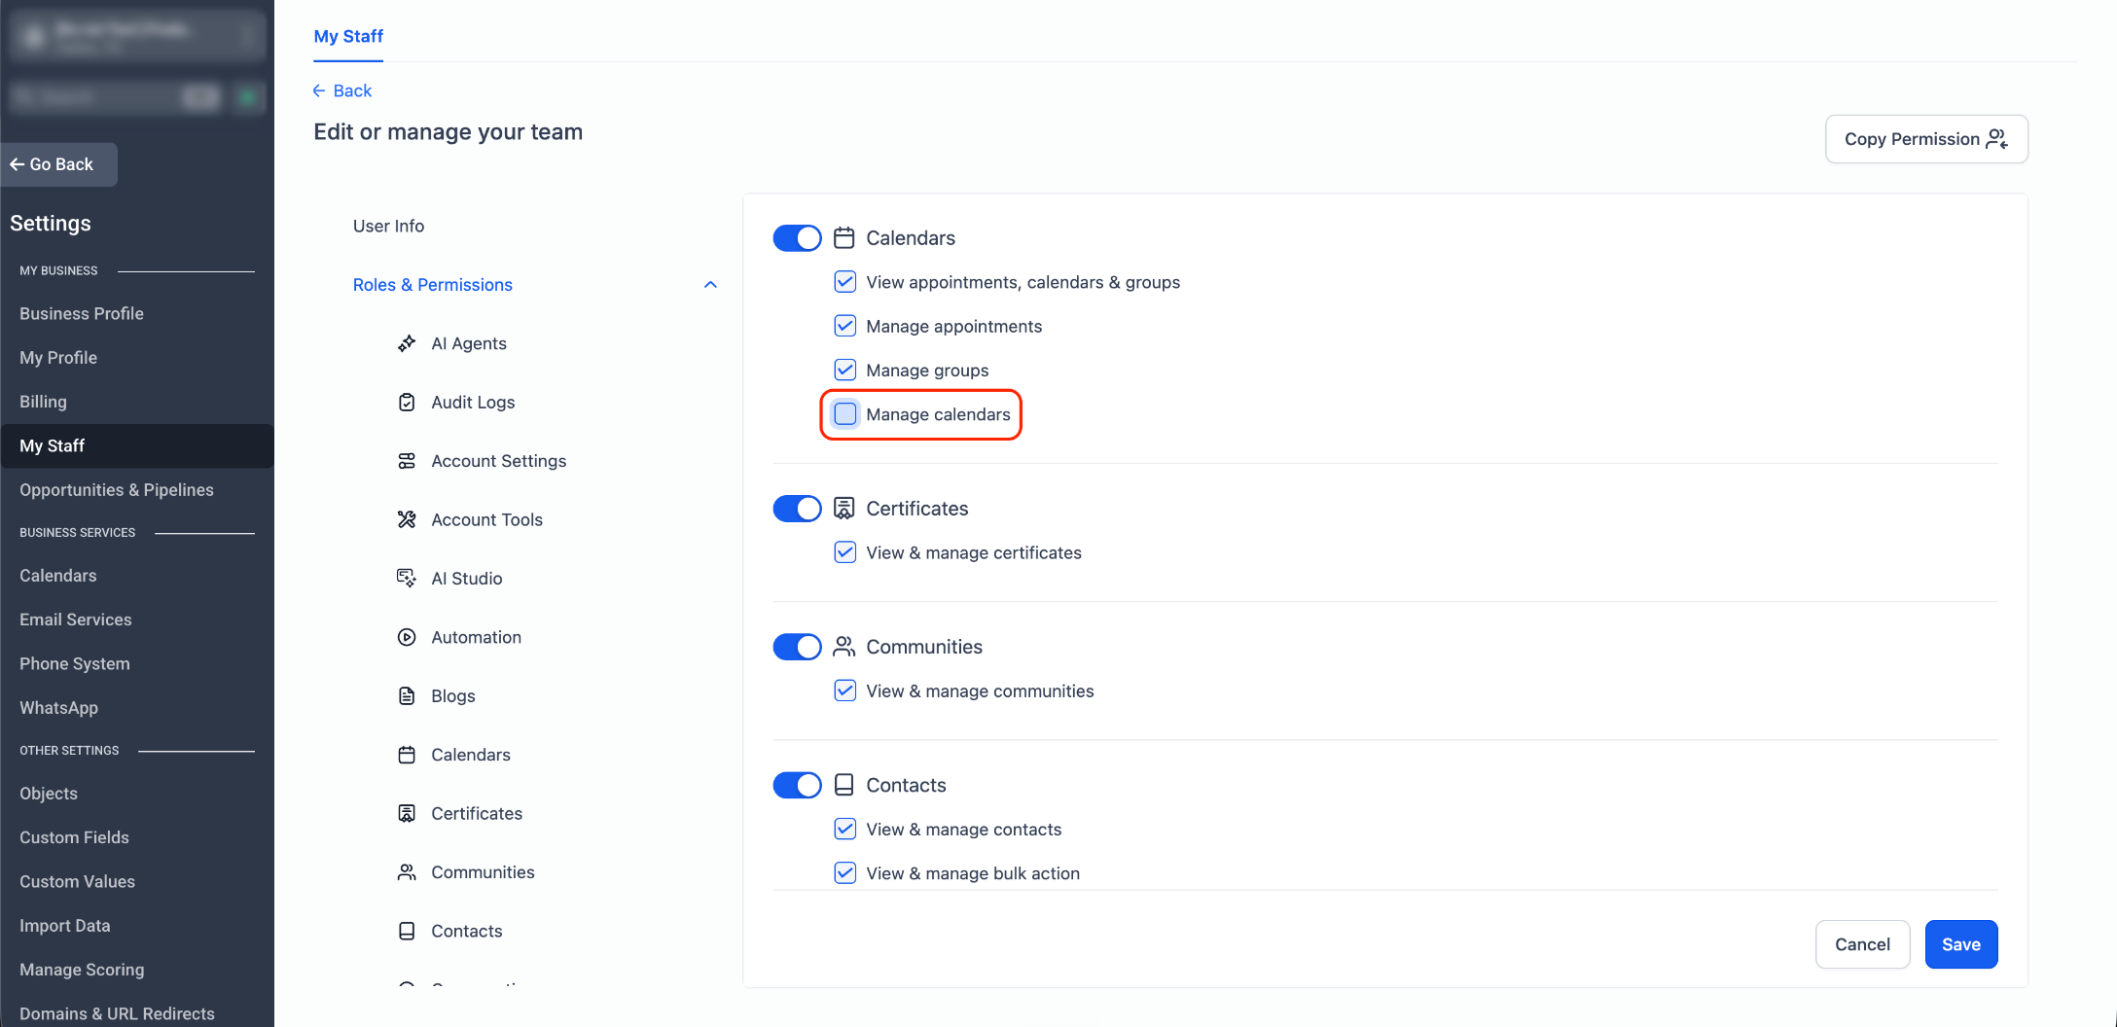This screenshot has width=2117, height=1027.
Task: Disable the Contacts permission toggle
Action: pyautogui.click(x=797, y=785)
